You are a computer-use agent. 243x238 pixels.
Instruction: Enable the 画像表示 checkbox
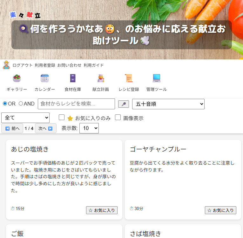click(118, 117)
